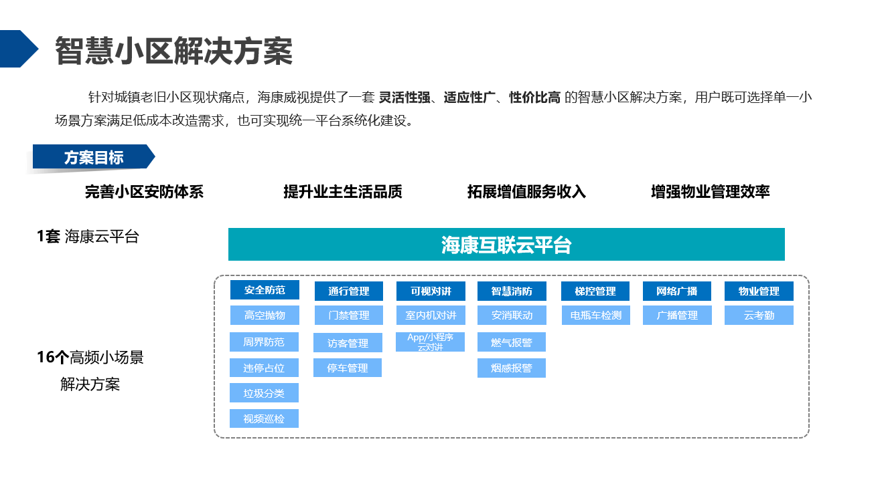Viewport: 884px width, 492px height.
Task: Click the 烟感报警 scenario box
Action: pos(512,368)
